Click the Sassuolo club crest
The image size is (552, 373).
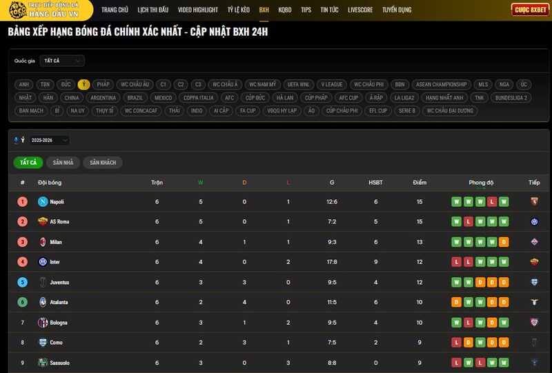click(42, 363)
